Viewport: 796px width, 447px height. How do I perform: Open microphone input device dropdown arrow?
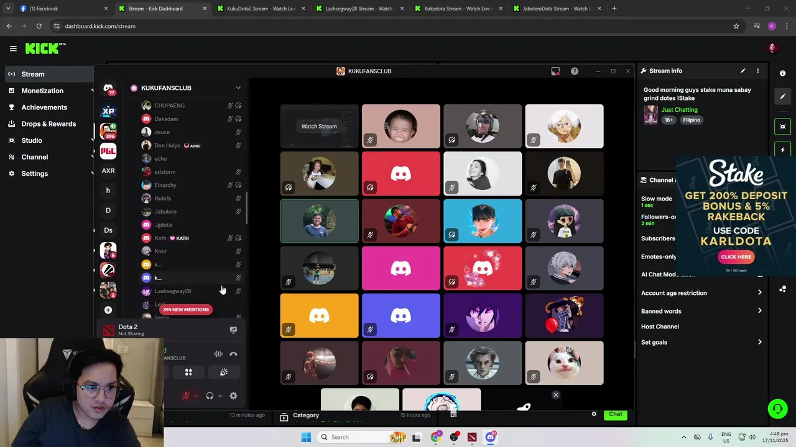pyautogui.click(x=196, y=395)
